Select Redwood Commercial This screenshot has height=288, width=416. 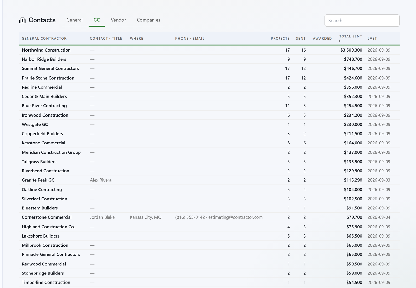(44, 264)
